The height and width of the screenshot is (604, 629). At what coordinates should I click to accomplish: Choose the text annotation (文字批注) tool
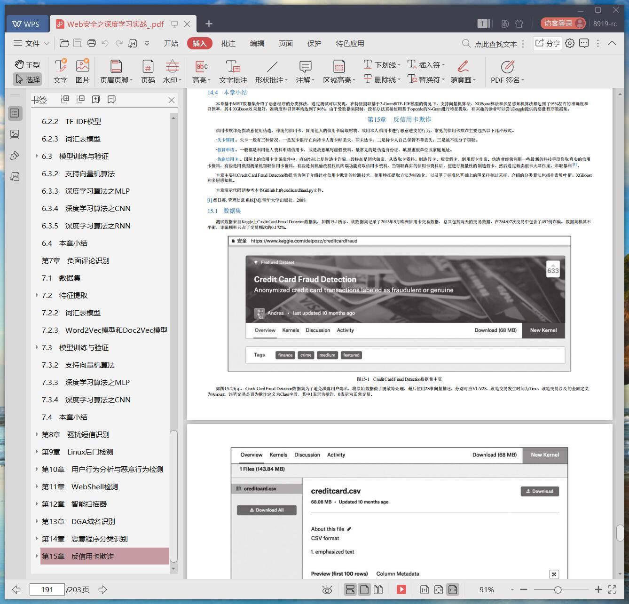tap(233, 71)
